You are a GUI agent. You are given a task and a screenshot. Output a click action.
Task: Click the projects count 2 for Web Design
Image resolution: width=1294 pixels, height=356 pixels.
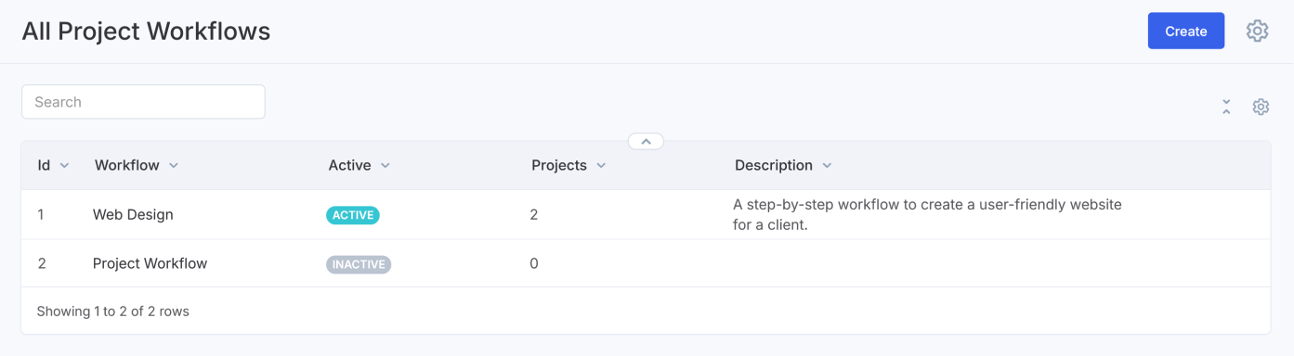tap(534, 214)
